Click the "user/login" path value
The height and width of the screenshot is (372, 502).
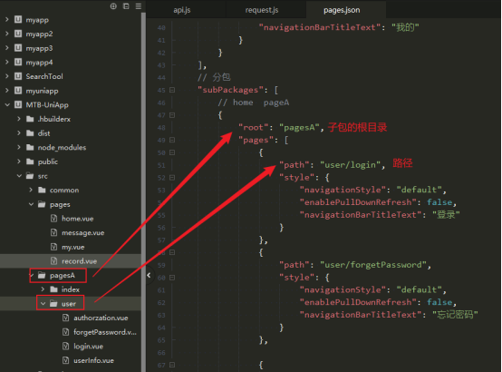[x=351, y=165]
